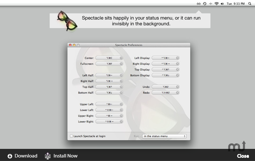Open the Run in status menu dropdown
The width and height of the screenshot is (255, 161).
[x=164, y=136]
